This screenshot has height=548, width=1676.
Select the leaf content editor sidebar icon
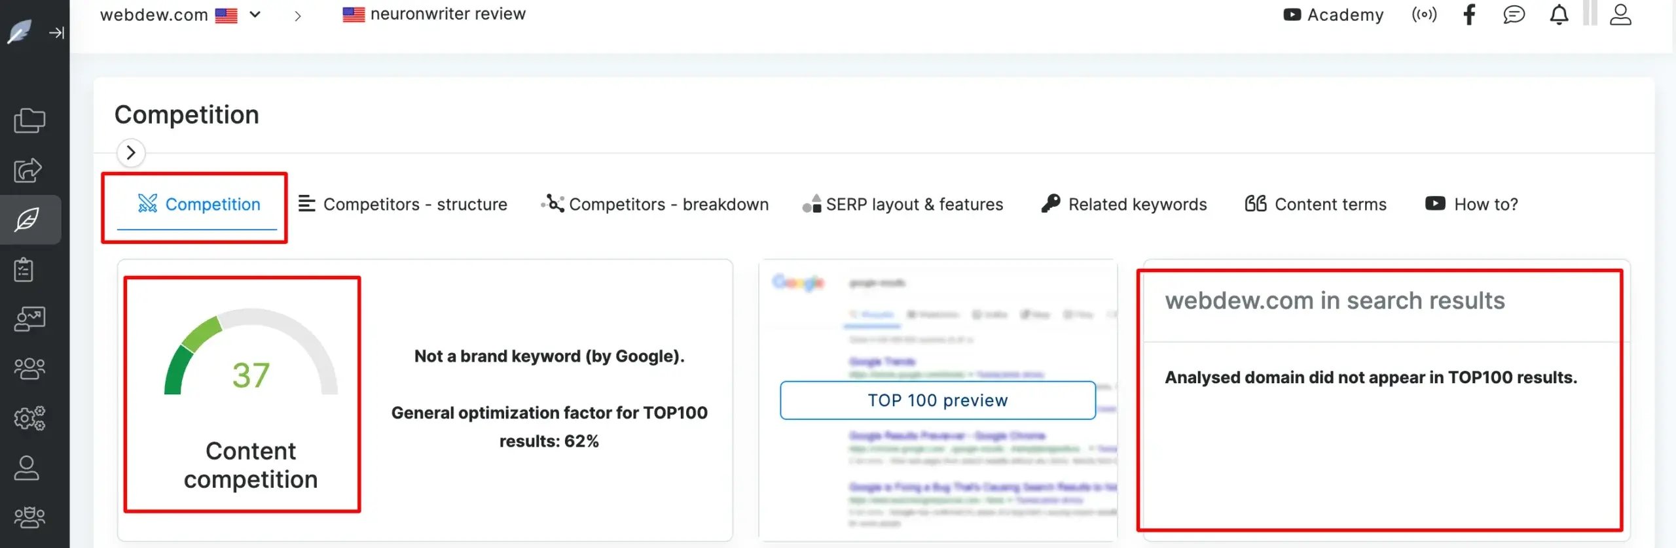[27, 220]
